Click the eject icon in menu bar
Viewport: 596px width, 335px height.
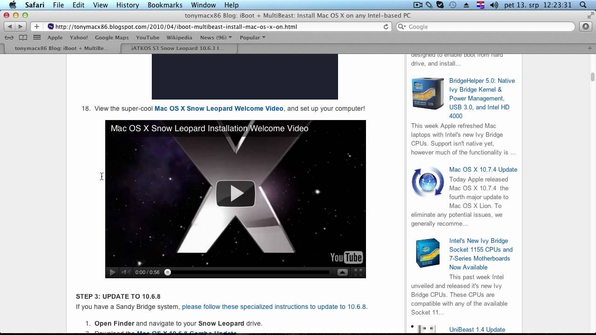pyautogui.click(x=466, y=5)
